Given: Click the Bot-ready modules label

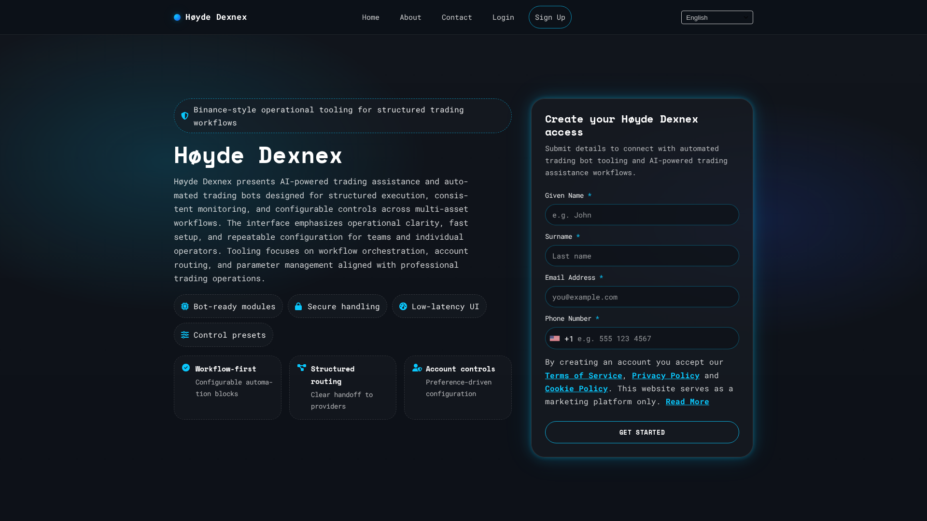Looking at the screenshot, I should [234, 306].
